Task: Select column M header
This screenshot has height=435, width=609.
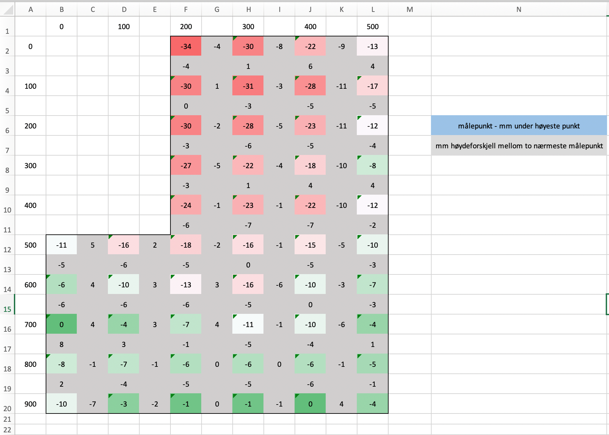Action: [409, 10]
